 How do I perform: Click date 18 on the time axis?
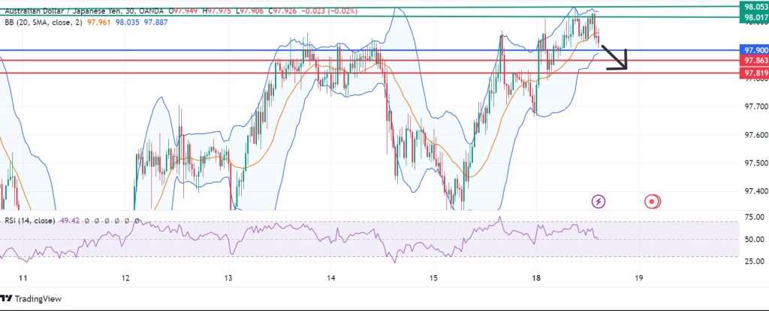(535, 278)
